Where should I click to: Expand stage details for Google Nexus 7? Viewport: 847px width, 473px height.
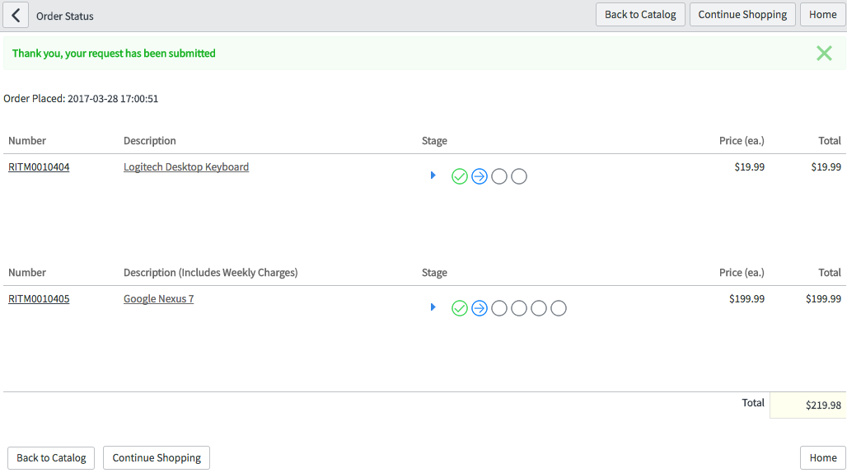click(x=433, y=307)
